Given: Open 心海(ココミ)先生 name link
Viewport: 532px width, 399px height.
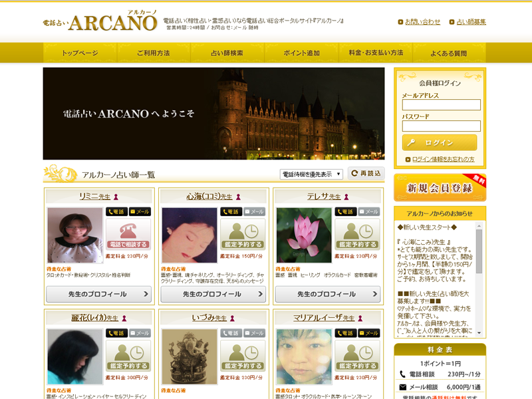Looking at the screenshot, I should [209, 196].
